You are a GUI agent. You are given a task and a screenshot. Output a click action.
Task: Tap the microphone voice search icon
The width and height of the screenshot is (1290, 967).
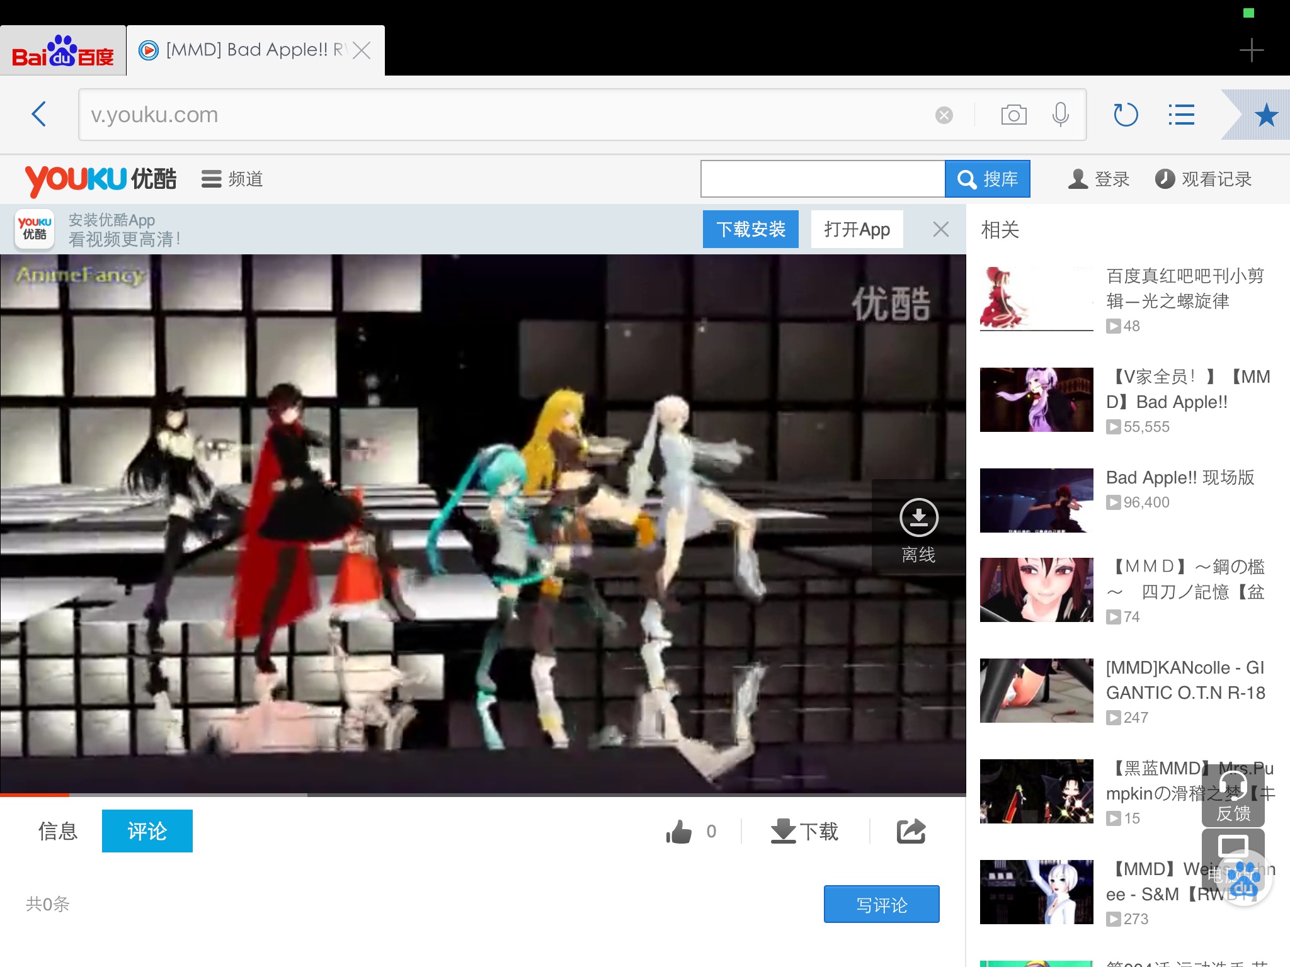click(x=1061, y=115)
